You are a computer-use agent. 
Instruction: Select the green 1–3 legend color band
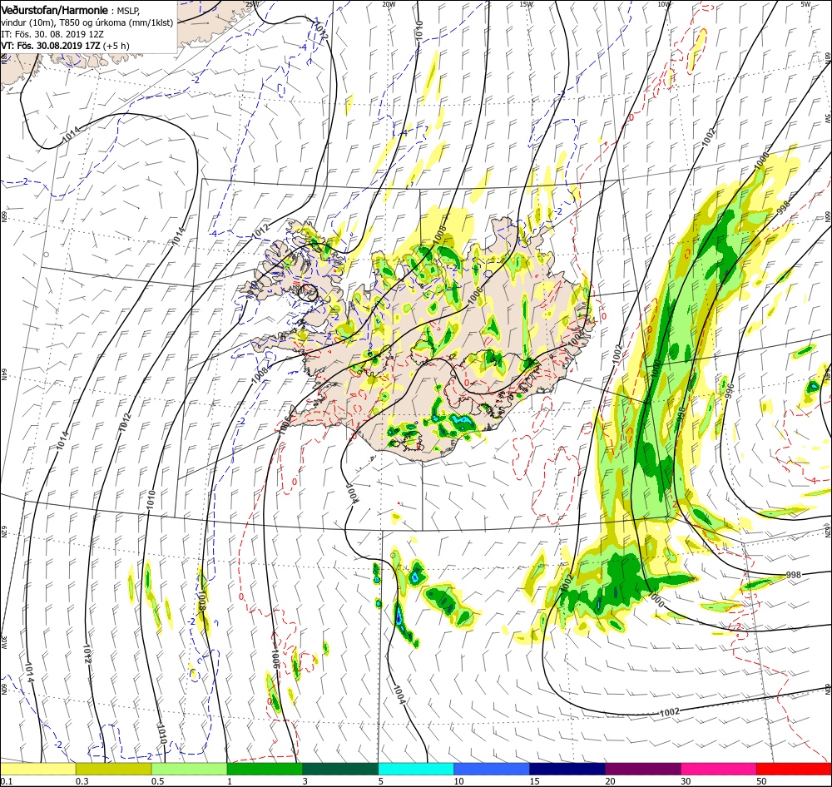point(265,769)
